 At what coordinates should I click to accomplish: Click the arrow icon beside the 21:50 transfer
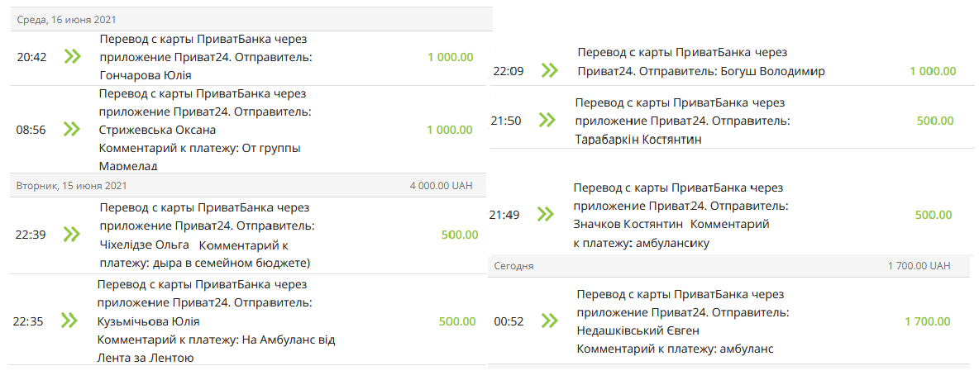point(547,120)
